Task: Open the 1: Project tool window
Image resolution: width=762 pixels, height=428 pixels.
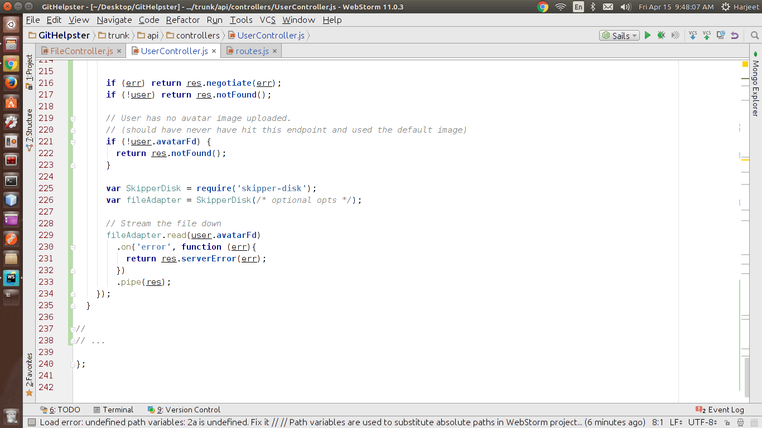Action: click(29, 72)
